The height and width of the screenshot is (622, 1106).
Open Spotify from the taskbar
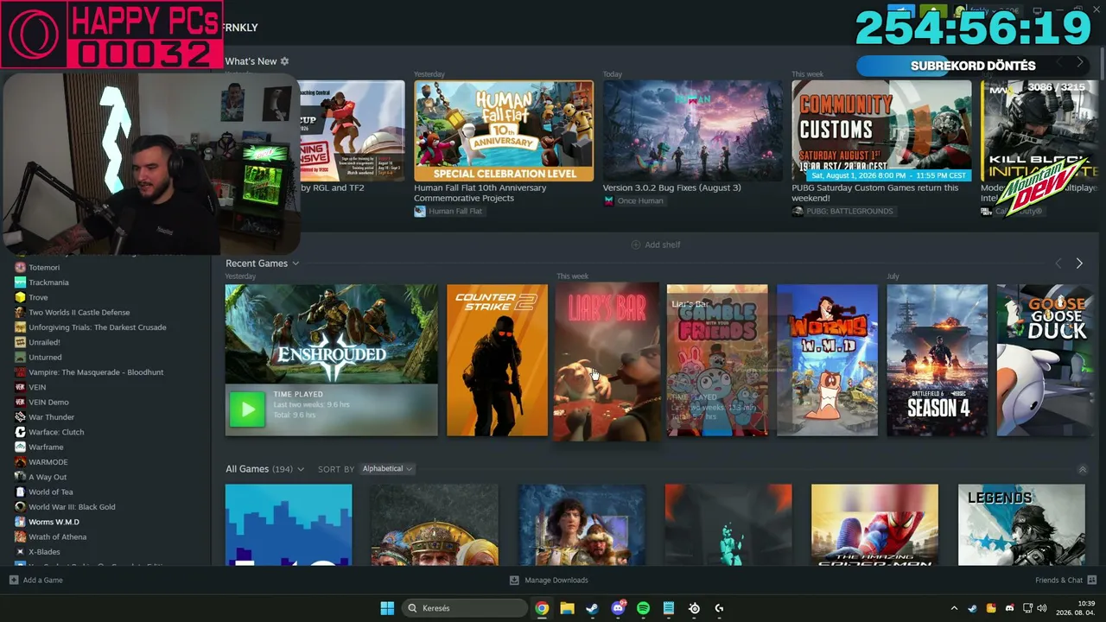pos(643,608)
